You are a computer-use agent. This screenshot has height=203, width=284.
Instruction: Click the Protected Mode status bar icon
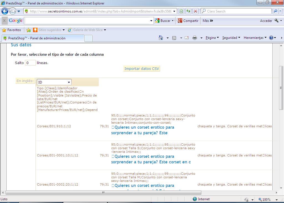pos(246,199)
